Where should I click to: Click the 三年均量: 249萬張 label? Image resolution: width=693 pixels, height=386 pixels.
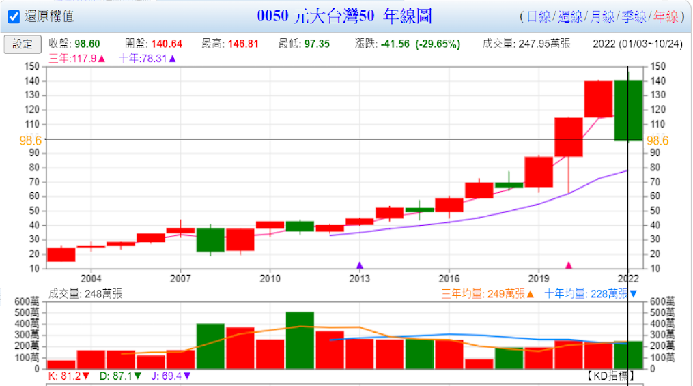pyautogui.click(x=487, y=294)
